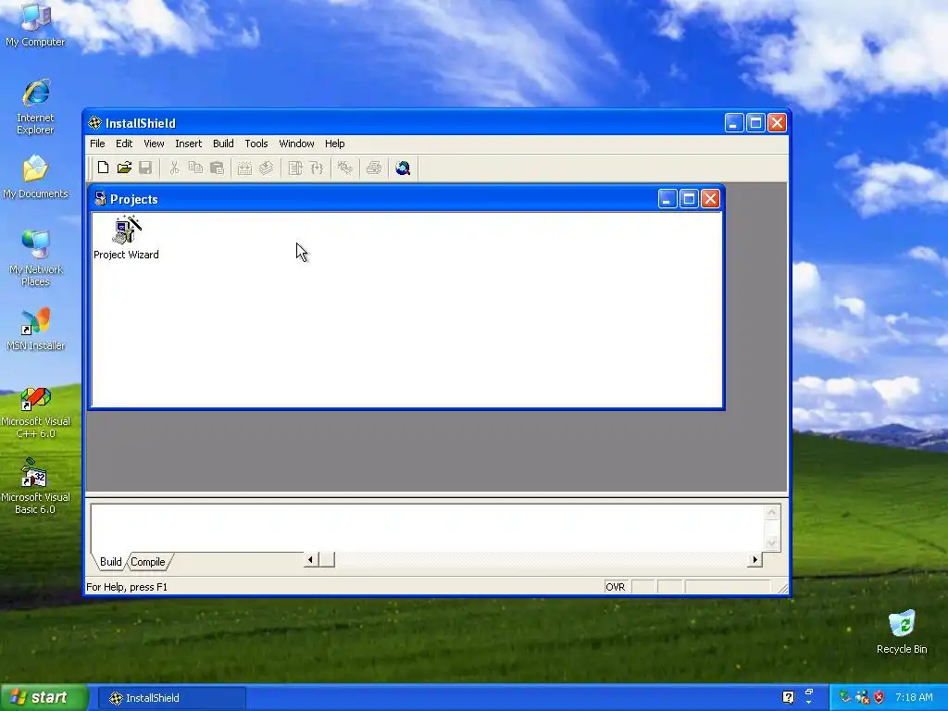
Task: Click the globe with magnifier icon
Action: [x=404, y=168]
